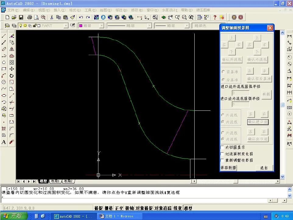Click the Print icon
This screenshot has width=293, height=220.
click(x=30, y=17)
